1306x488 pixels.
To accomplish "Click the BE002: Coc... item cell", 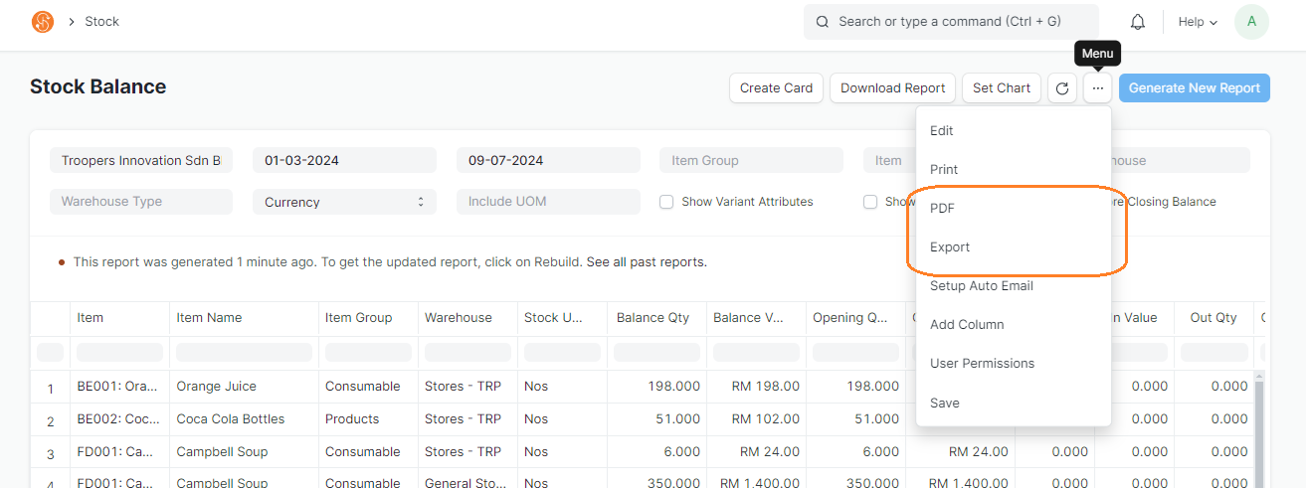I will pos(119,419).
